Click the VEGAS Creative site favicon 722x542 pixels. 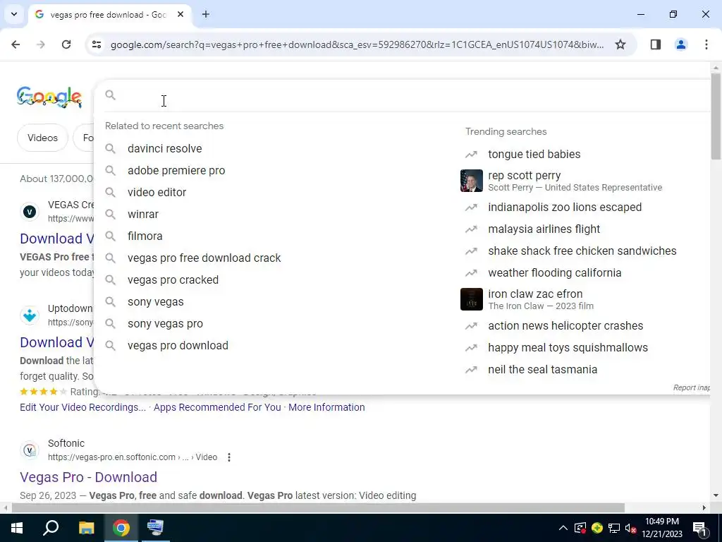click(30, 212)
